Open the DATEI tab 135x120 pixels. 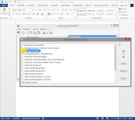(x=4, y=6)
